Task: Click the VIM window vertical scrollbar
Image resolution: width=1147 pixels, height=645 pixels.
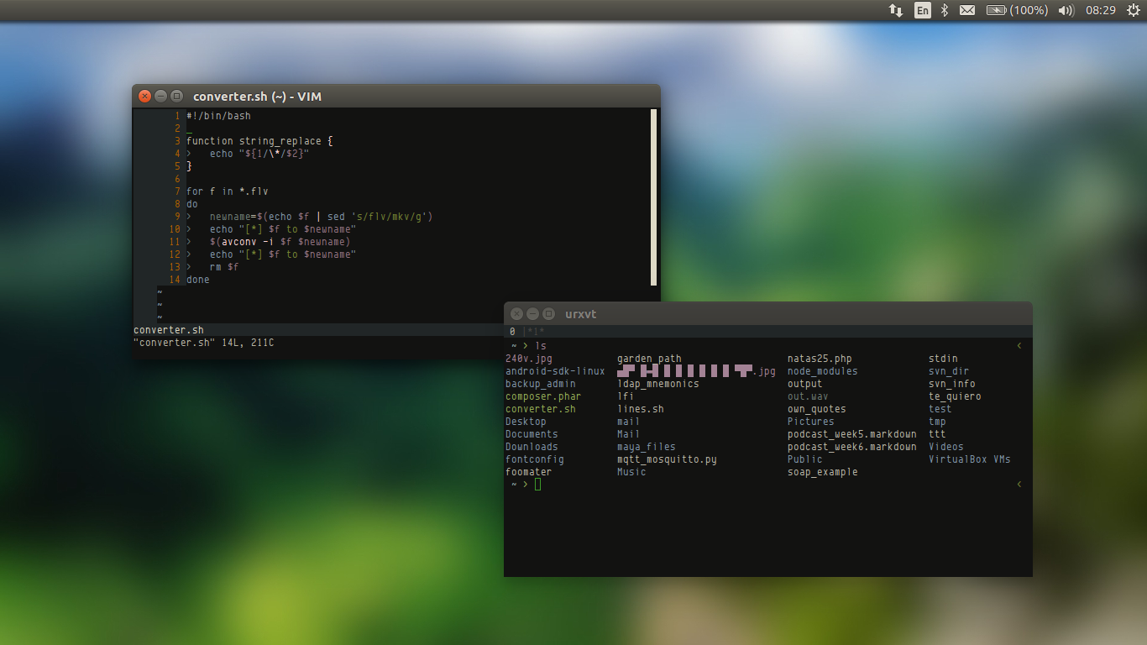Action: [653, 197]
